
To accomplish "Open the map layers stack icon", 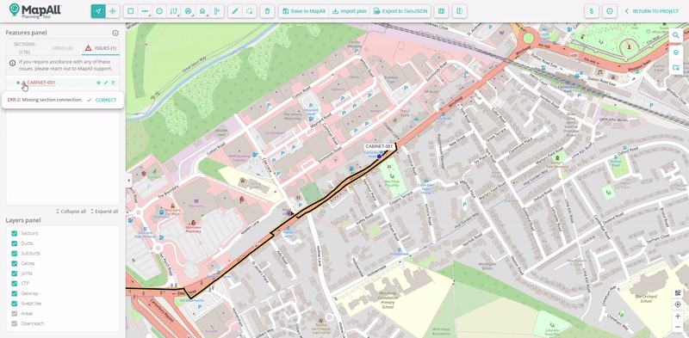I will pyautogui.click(x=676, y=52).
